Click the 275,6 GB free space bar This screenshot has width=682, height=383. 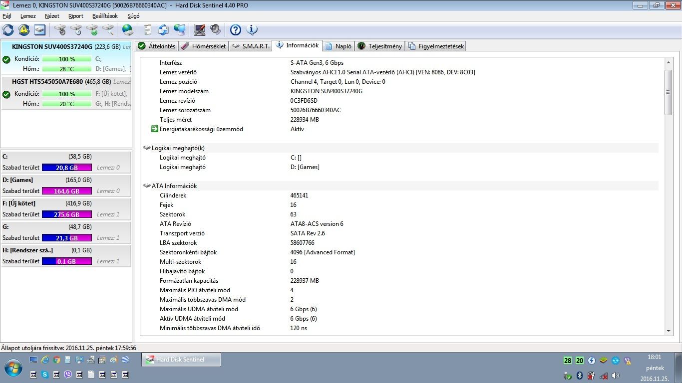click(x=67, y=214)
